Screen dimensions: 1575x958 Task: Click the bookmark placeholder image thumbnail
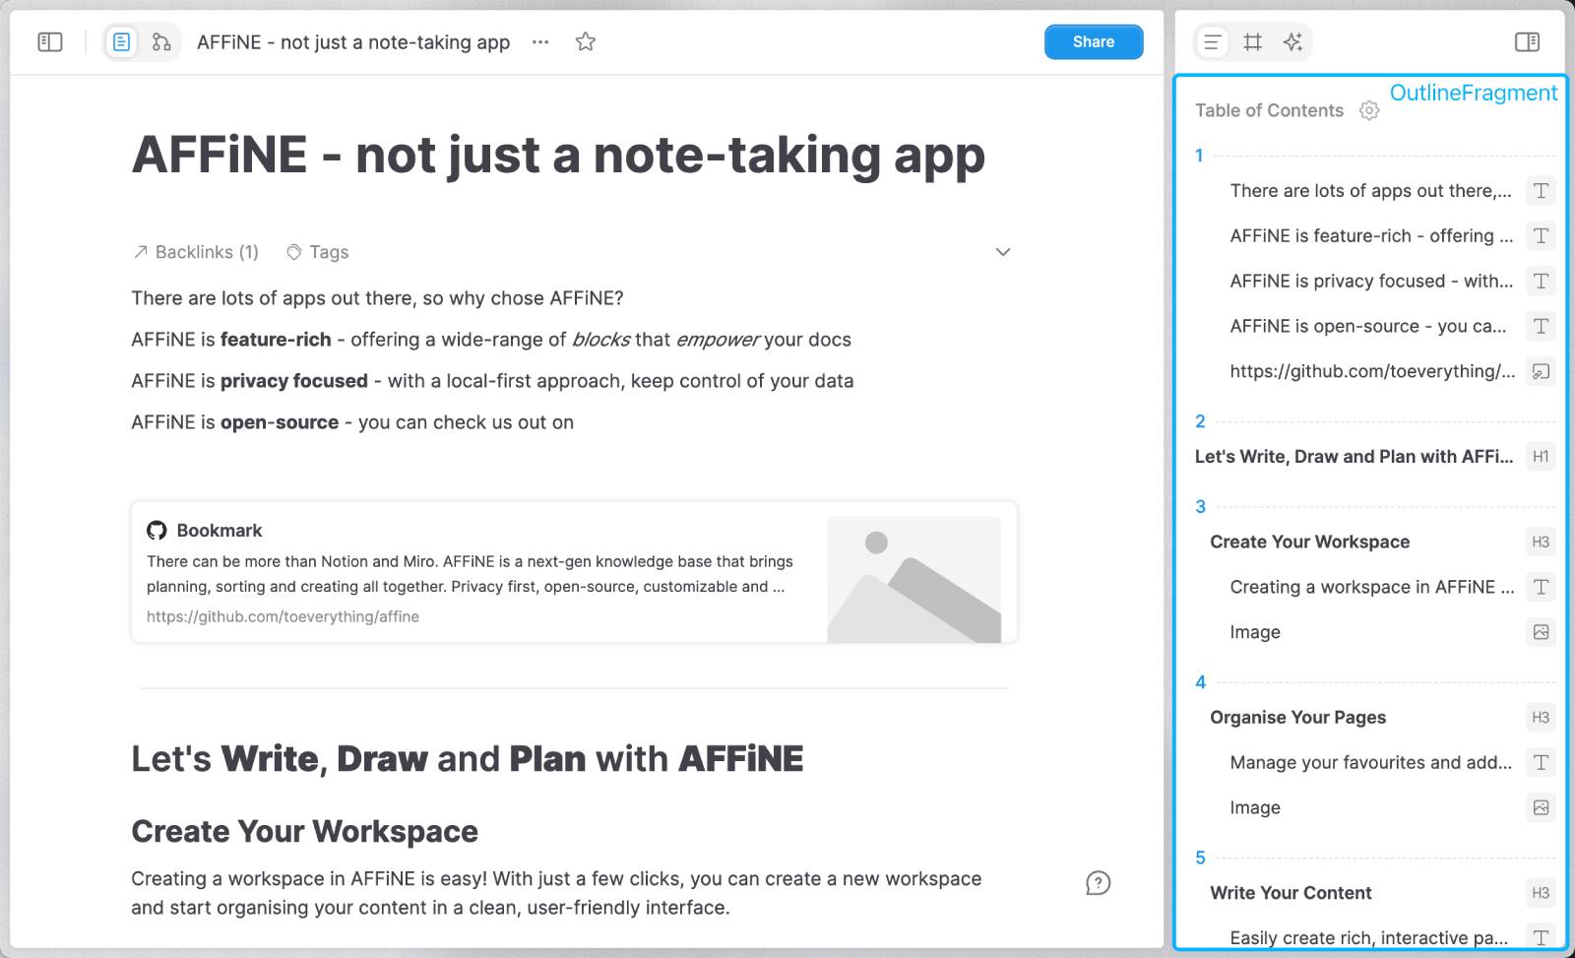click(x=913, y=579)
